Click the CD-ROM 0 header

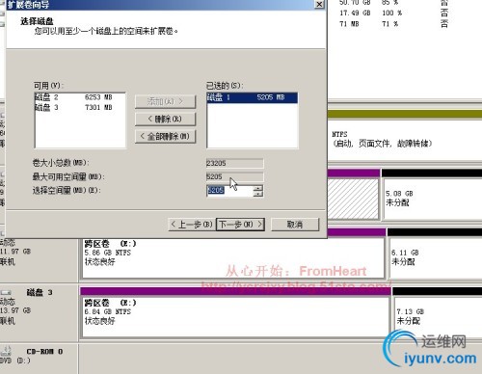[x=39, y=359]
